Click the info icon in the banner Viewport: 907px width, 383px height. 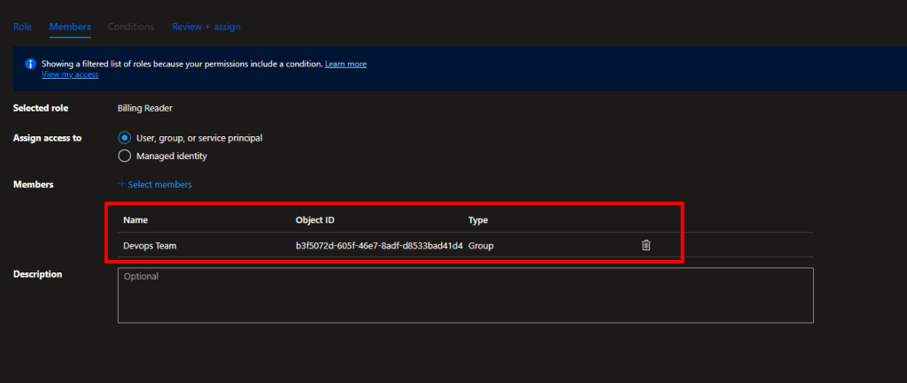(30, 64)
